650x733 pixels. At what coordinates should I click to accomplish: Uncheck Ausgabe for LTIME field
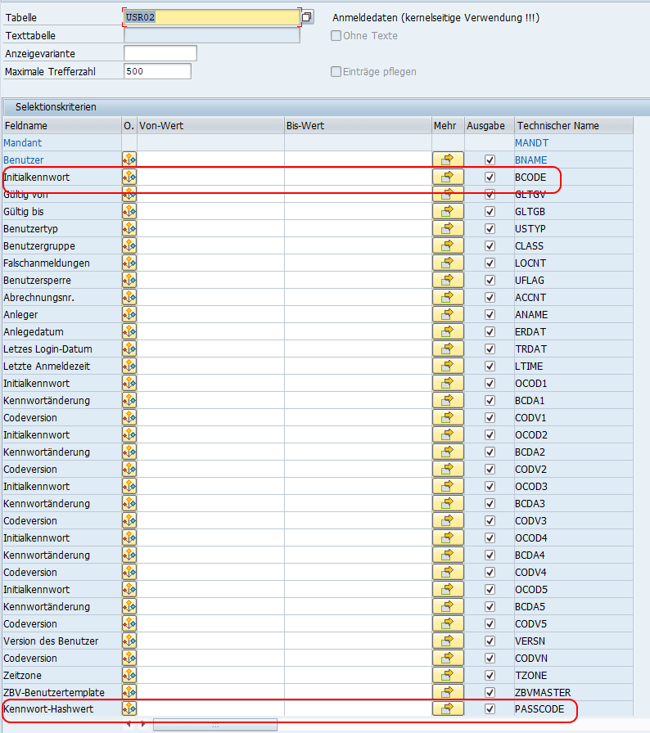click(490, 366)
